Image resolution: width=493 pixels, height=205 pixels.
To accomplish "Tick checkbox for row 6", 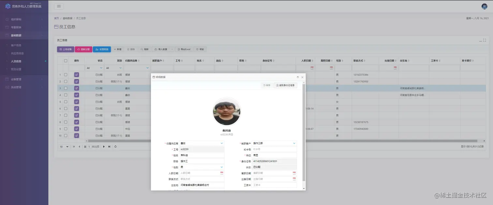I will click(66, 109).
